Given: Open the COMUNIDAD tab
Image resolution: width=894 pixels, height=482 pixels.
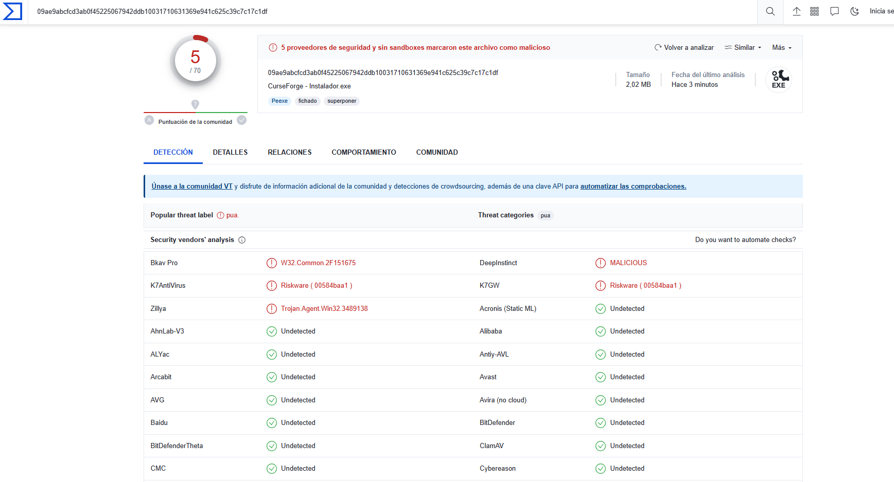Looking at the screenshot, I should [x=437, y=152].
